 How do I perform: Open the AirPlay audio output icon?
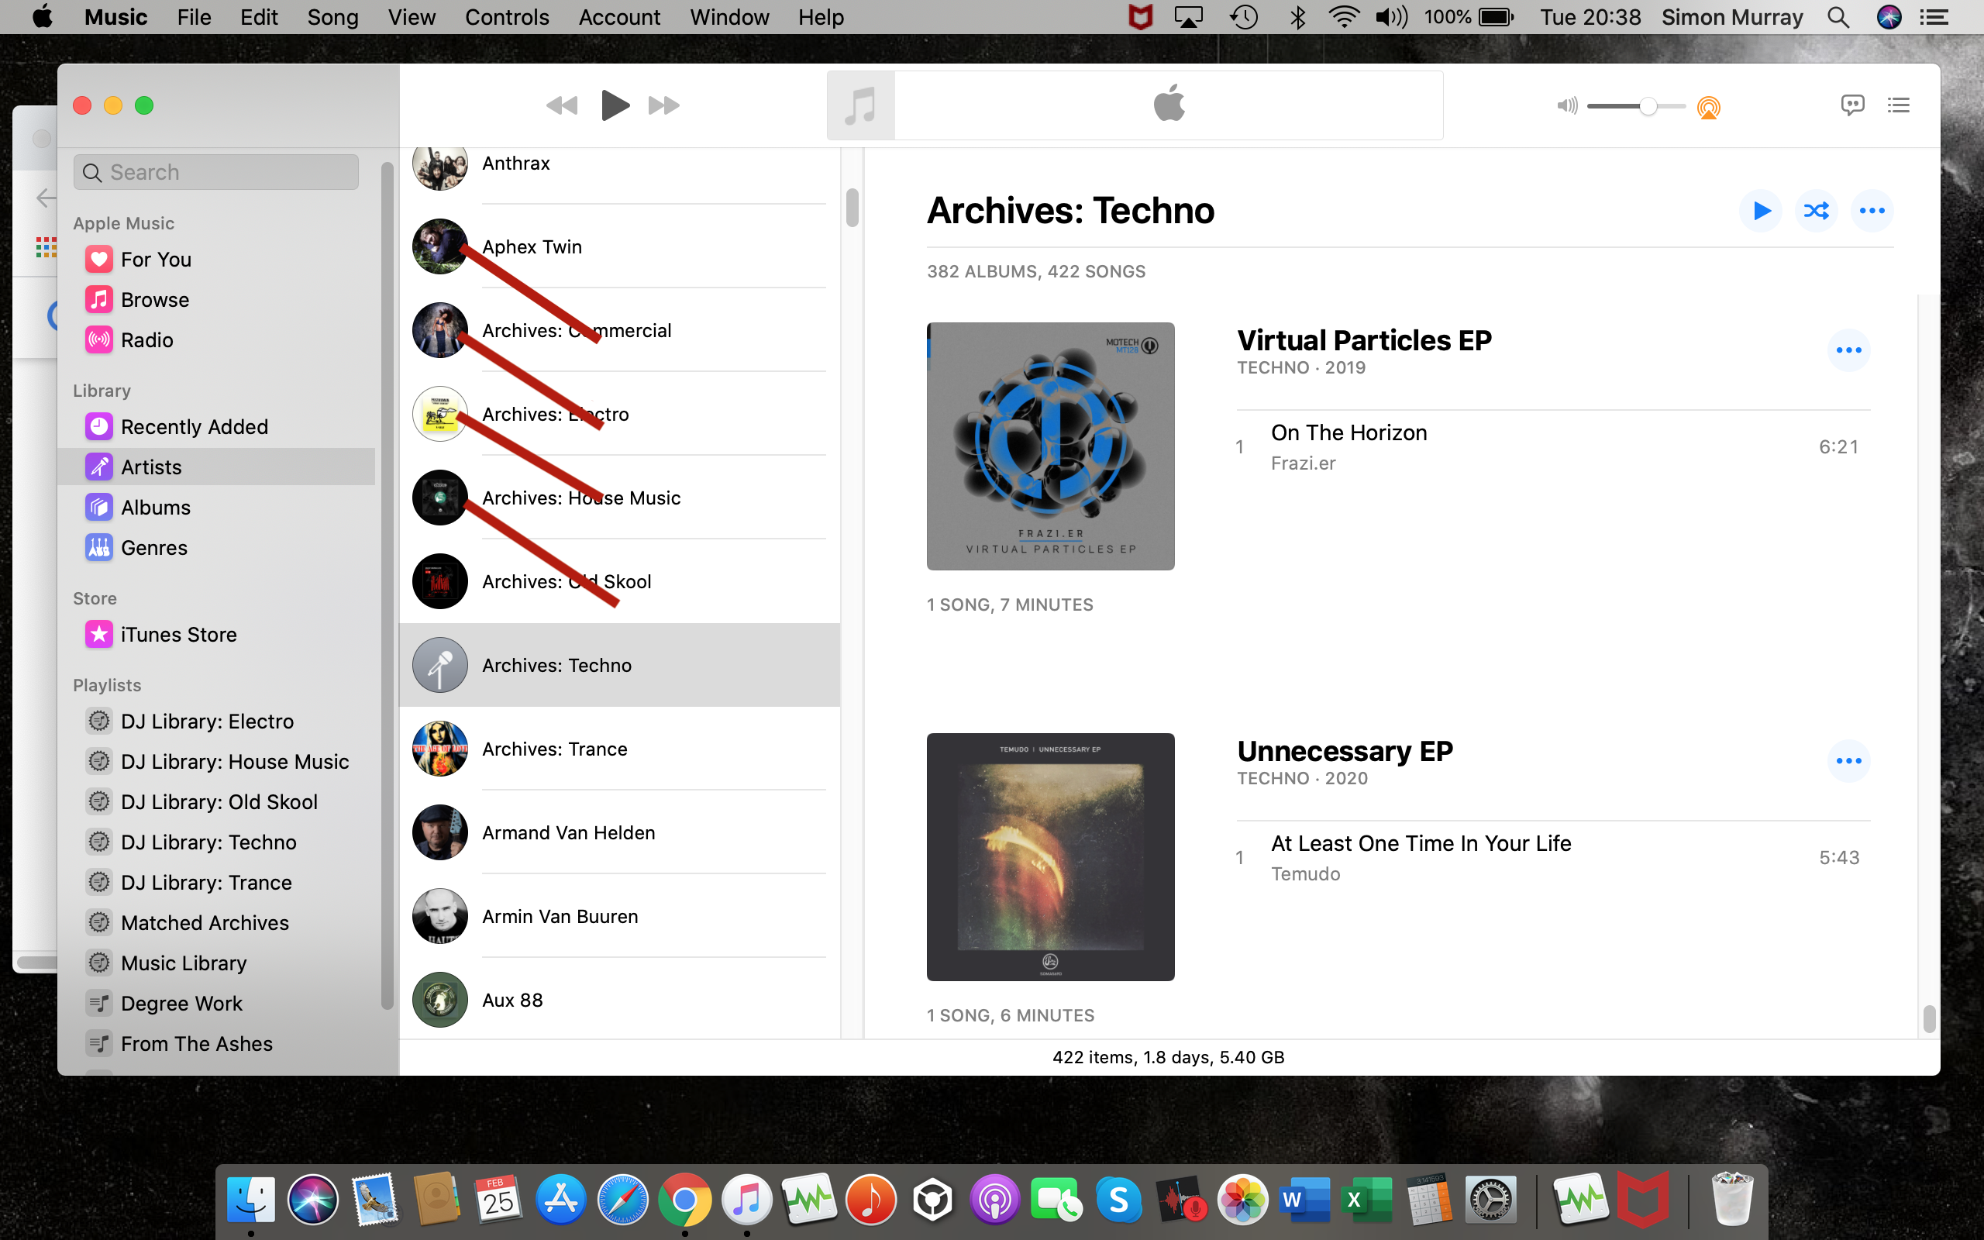[x=1709, y=107]
